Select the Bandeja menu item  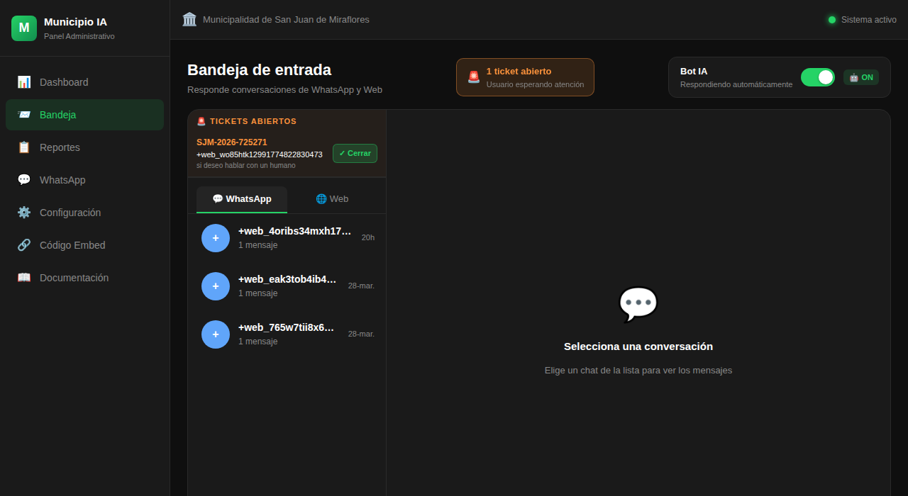coord(84,115)
